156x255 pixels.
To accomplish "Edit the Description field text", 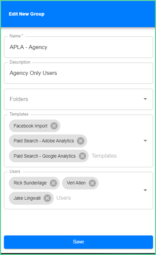I will 78,73.
